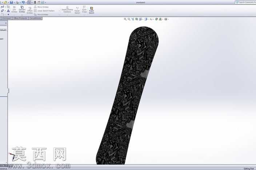Click the Section View icon
Viewport: 256px width, 170px height.
pyautogui.click(x=137, y=19)
